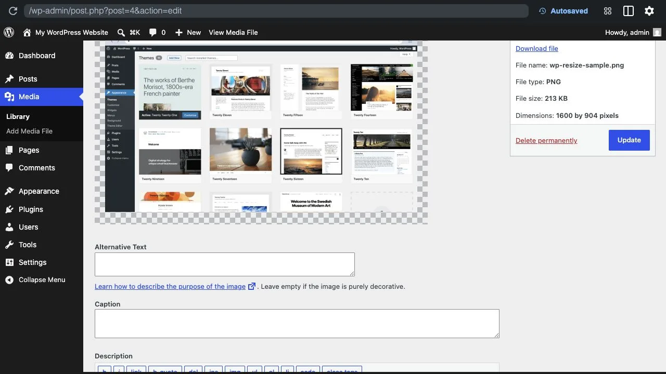Screen dimensions: 666x374
Task: Click the Caption label
Action: 108,304
